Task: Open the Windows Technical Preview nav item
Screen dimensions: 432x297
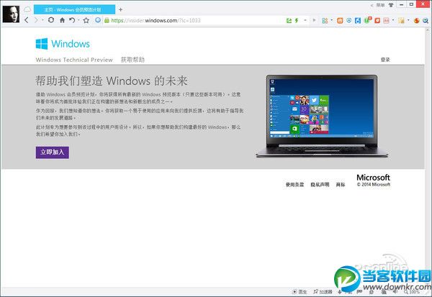Action: [x=74, y=60]
